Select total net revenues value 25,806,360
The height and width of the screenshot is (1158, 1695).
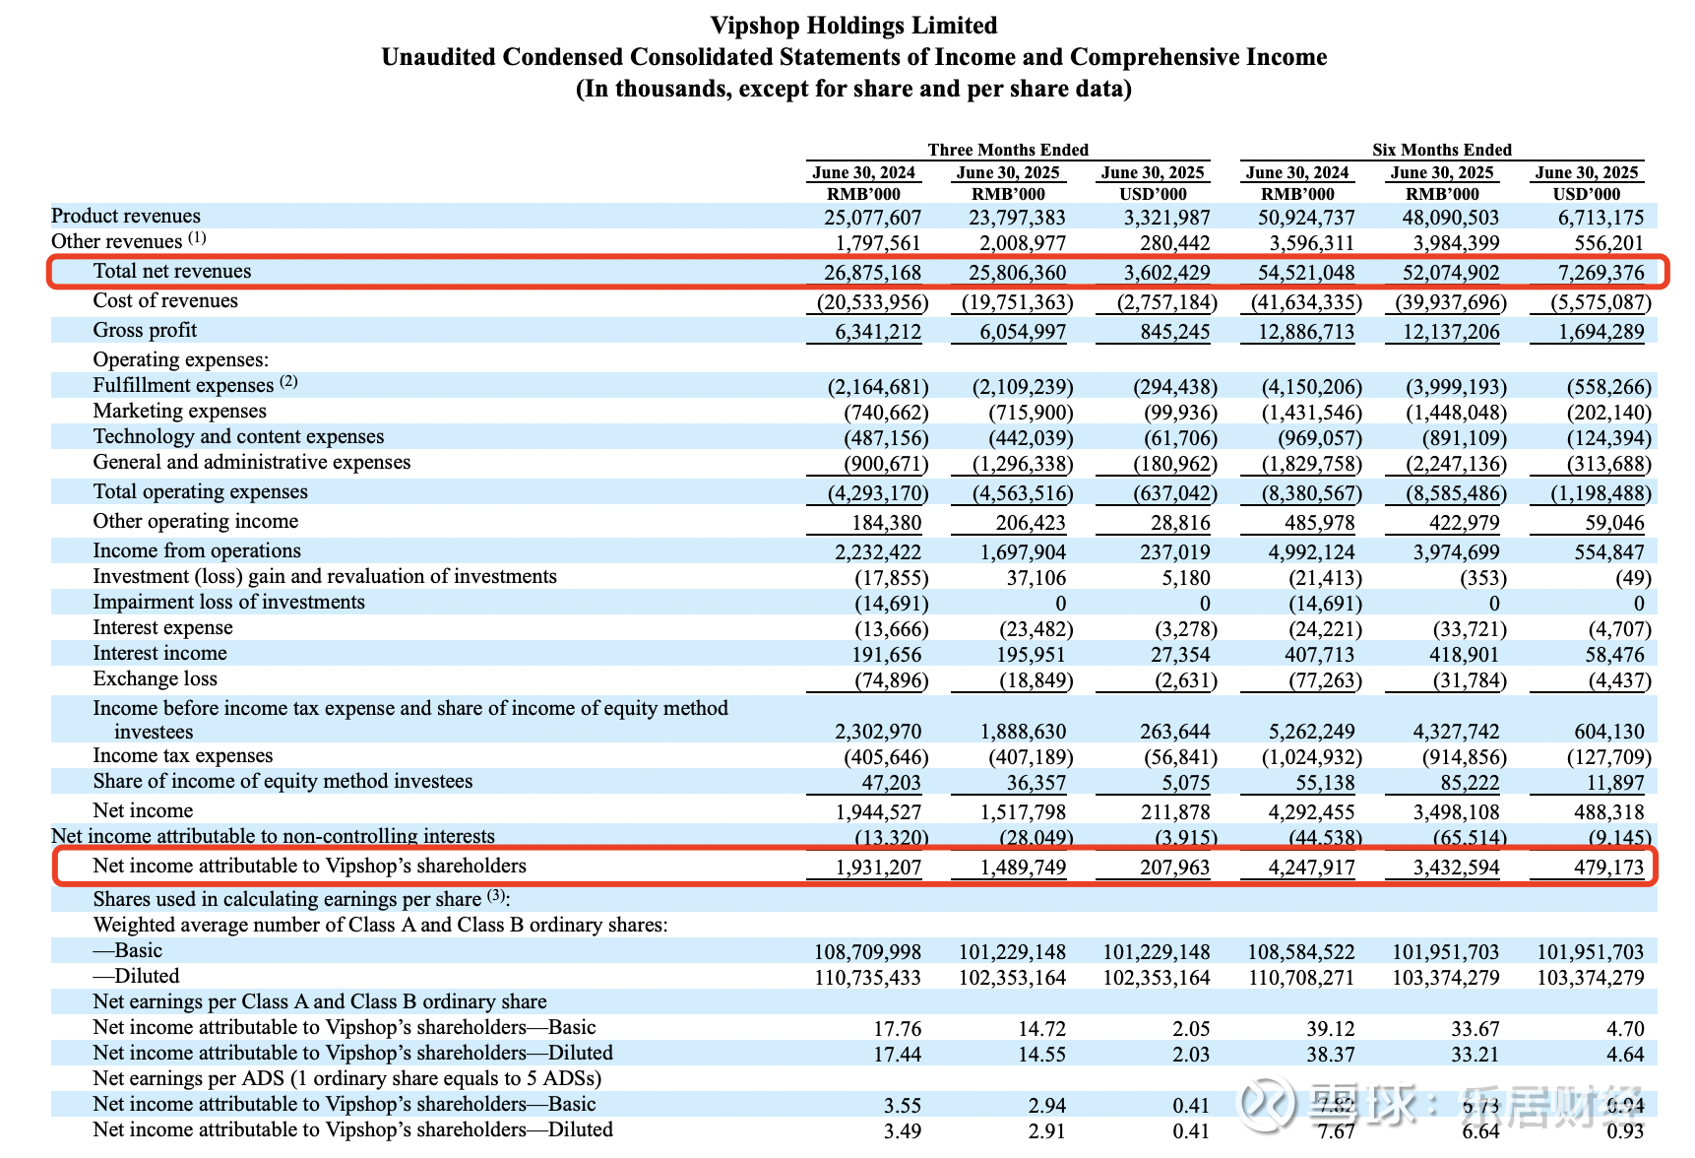click(x=1017, y=273)
